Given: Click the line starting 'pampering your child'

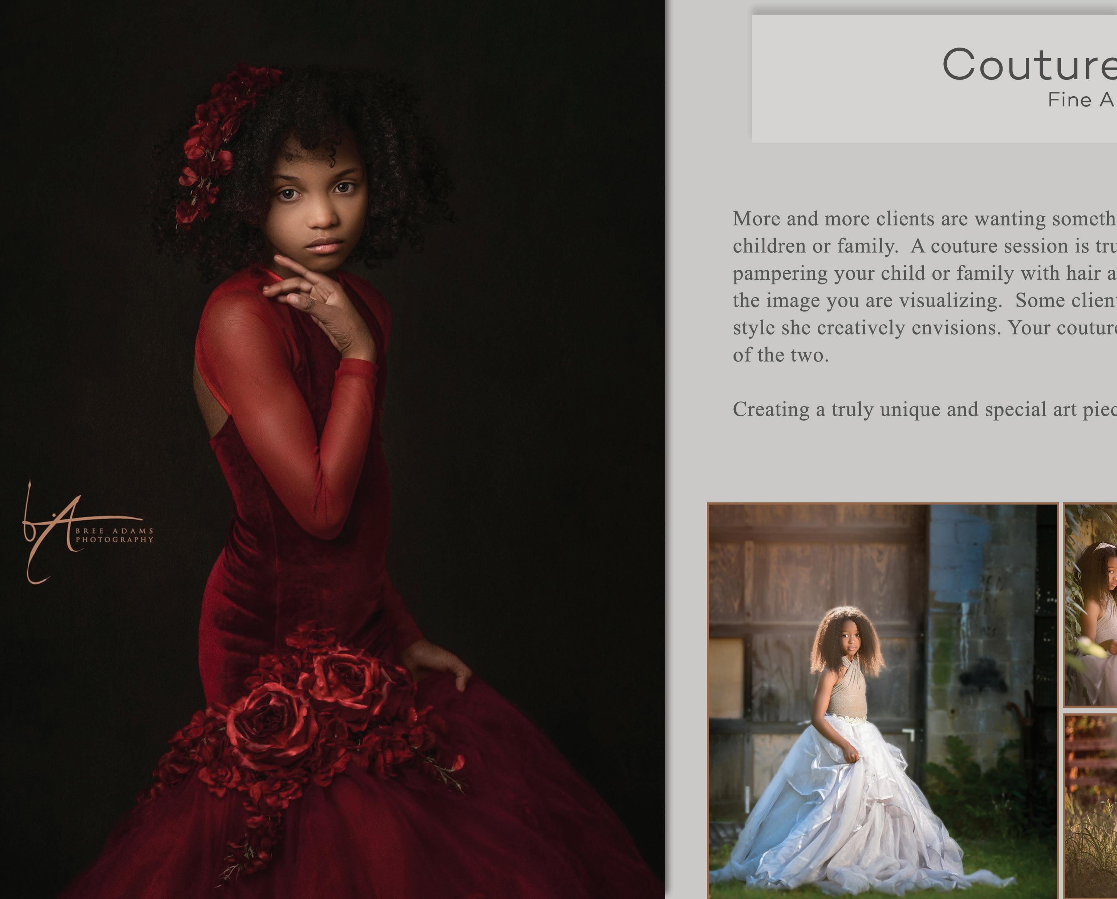Looking at the screenshot, I should [924, 274].
